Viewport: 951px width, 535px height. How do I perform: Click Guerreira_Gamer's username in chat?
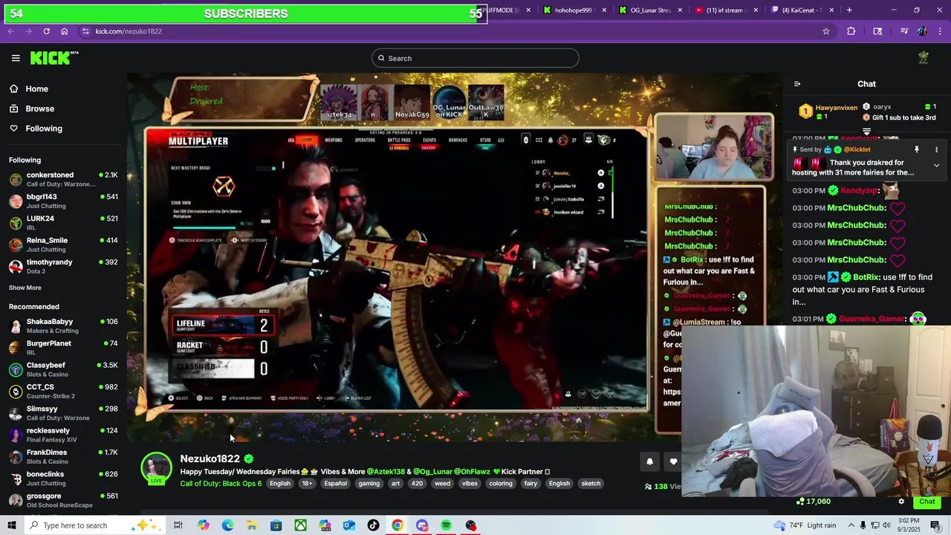pyautogui.click(x=872, y=319)
